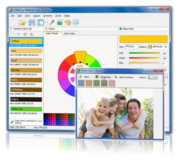
Task: Click the rename icon in Scheme Colors
Action: coord(19,34)
